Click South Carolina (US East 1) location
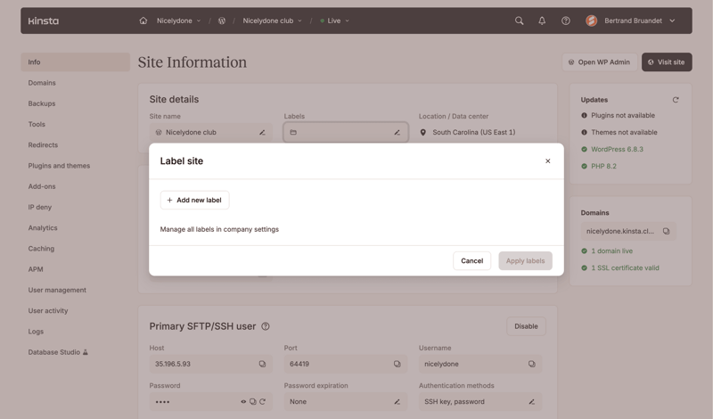This screenshot has width=713, height=419. pyautogui.click(x=474, y=133)
